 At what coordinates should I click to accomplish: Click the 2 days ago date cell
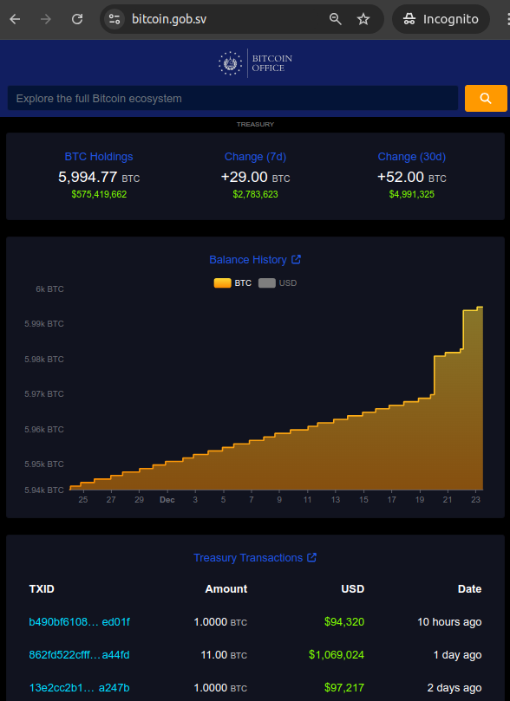point(454,688)
